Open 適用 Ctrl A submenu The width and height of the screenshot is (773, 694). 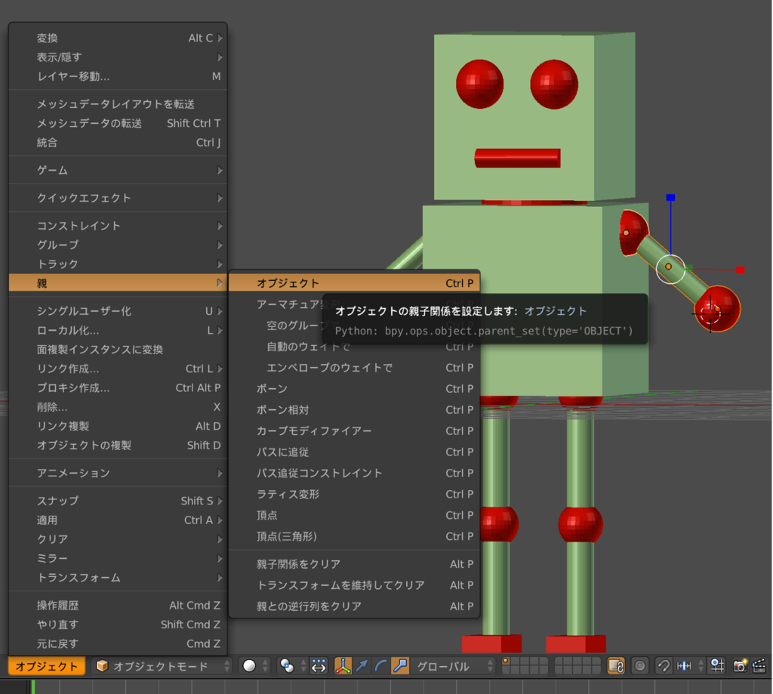[x=118, y=520]
